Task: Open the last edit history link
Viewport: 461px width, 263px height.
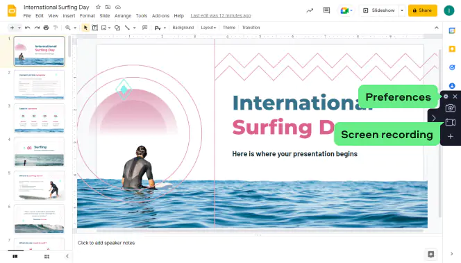Action: click(221, 15)
